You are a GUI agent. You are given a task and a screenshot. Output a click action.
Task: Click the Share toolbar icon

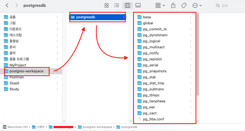pyautogui.click(x=173, y=5)
